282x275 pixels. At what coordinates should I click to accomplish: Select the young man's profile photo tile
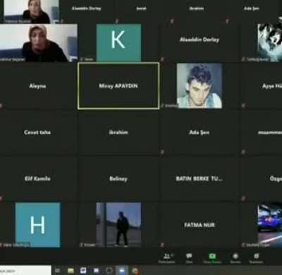[x=200, y=86]
